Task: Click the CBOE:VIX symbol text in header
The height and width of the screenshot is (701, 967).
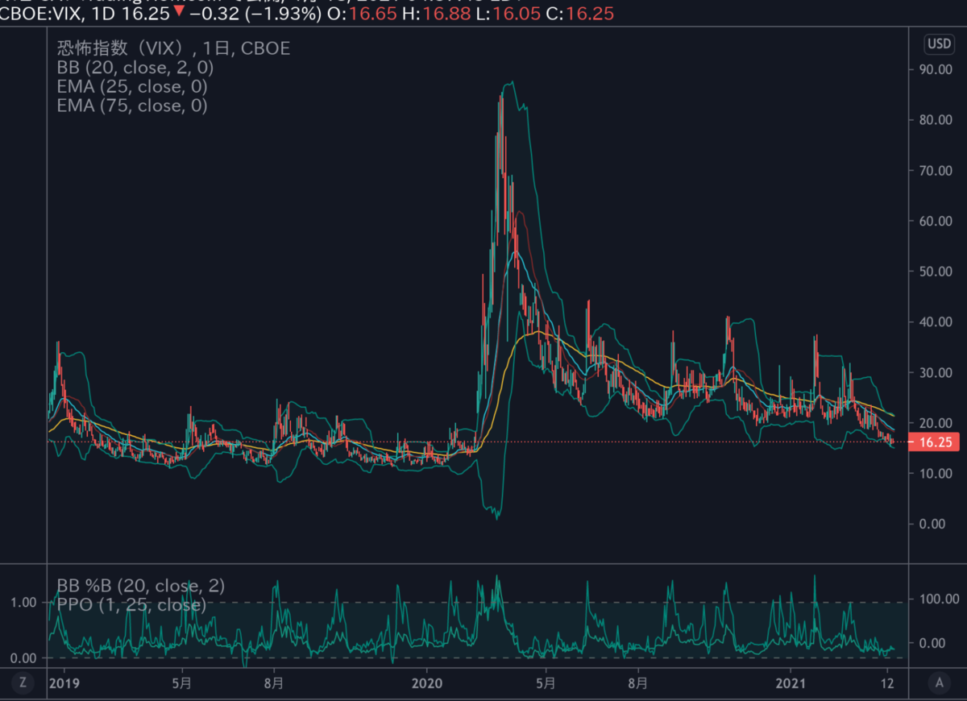Action: pos(40,15)
